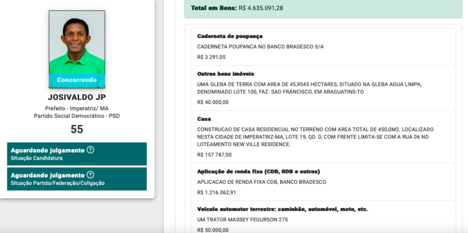The width and height of the screenshot is (468, 233).
Task: Click the candidate number 55
Action: [77, 129]
